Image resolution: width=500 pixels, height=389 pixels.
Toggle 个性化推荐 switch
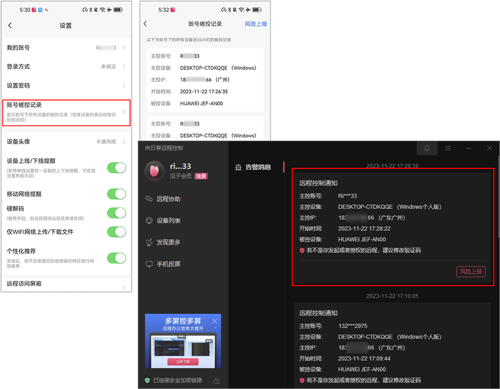click(117, 258)
